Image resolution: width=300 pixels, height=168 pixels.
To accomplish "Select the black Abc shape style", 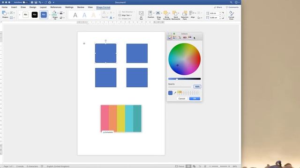I will click(35, 14).
